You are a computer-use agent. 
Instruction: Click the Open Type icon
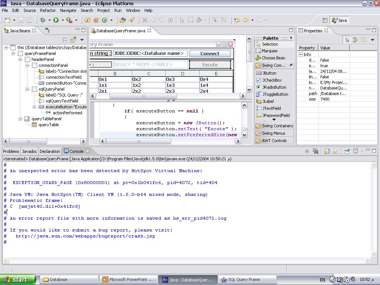coord(123,20)
